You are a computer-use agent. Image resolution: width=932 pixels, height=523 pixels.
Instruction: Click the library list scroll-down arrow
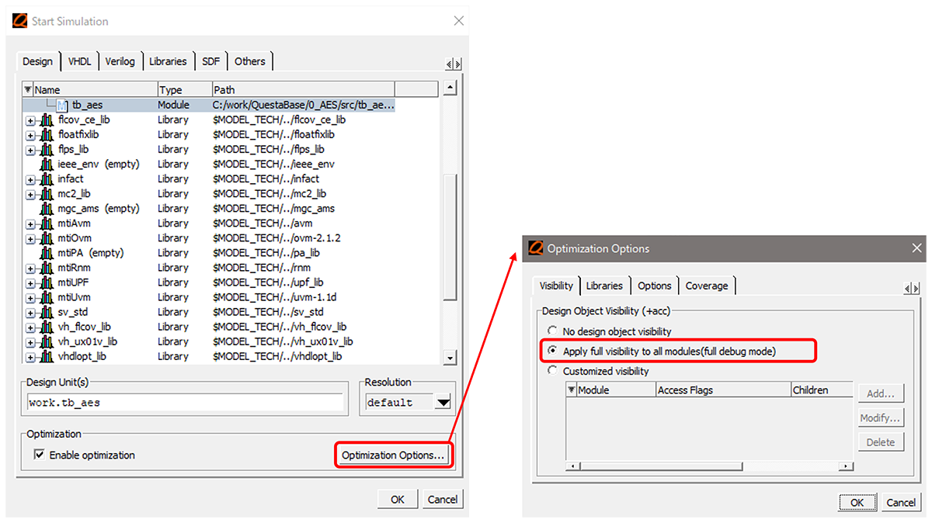pos(450,357)
